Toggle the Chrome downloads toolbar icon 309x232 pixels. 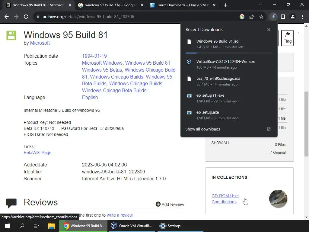pyautogui.click(x=273, y=17)
